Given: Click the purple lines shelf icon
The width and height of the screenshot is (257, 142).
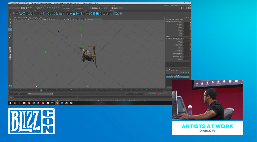Looking at the screenshot, I should (x=40, y=13).
